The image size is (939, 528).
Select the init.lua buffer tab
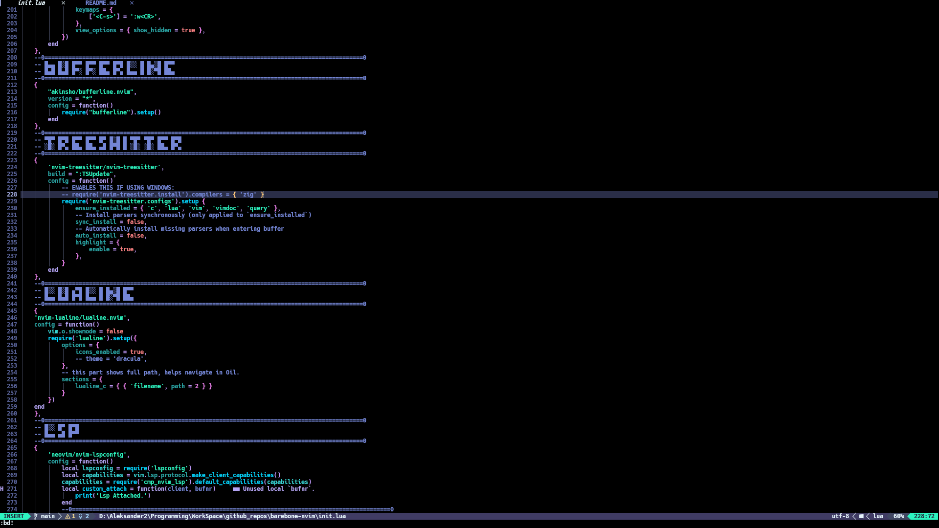[31, 3]
